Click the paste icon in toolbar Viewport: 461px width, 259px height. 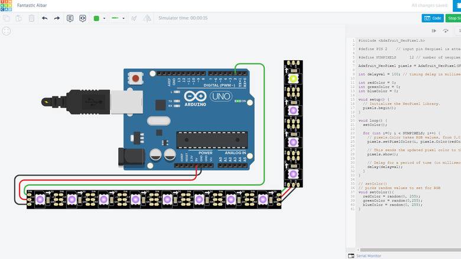pyautogui.click(x=18, y=18)
